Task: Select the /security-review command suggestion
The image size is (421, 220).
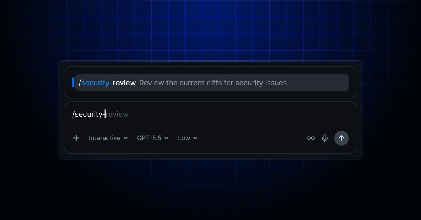Action: [x=212, y=83]
